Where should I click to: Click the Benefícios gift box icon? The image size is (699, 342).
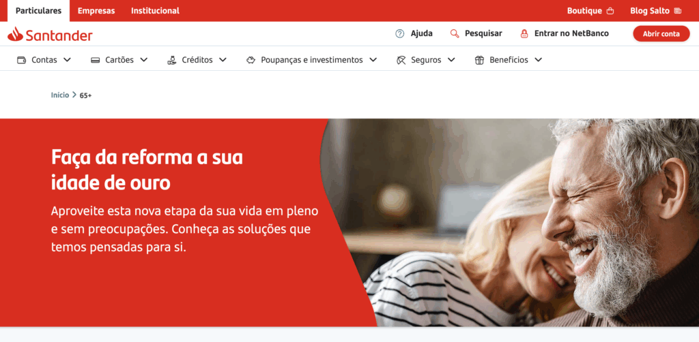pyautogui.click(x=479, y=59)
